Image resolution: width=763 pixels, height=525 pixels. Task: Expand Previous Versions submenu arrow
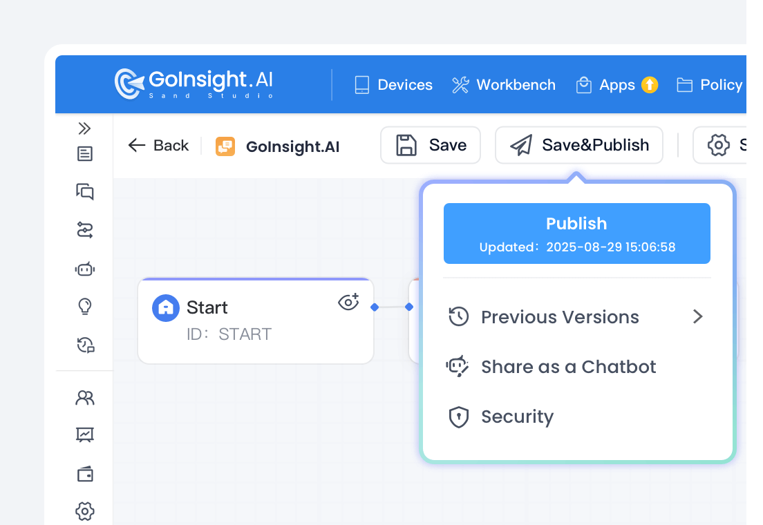(x=697, y=317)
